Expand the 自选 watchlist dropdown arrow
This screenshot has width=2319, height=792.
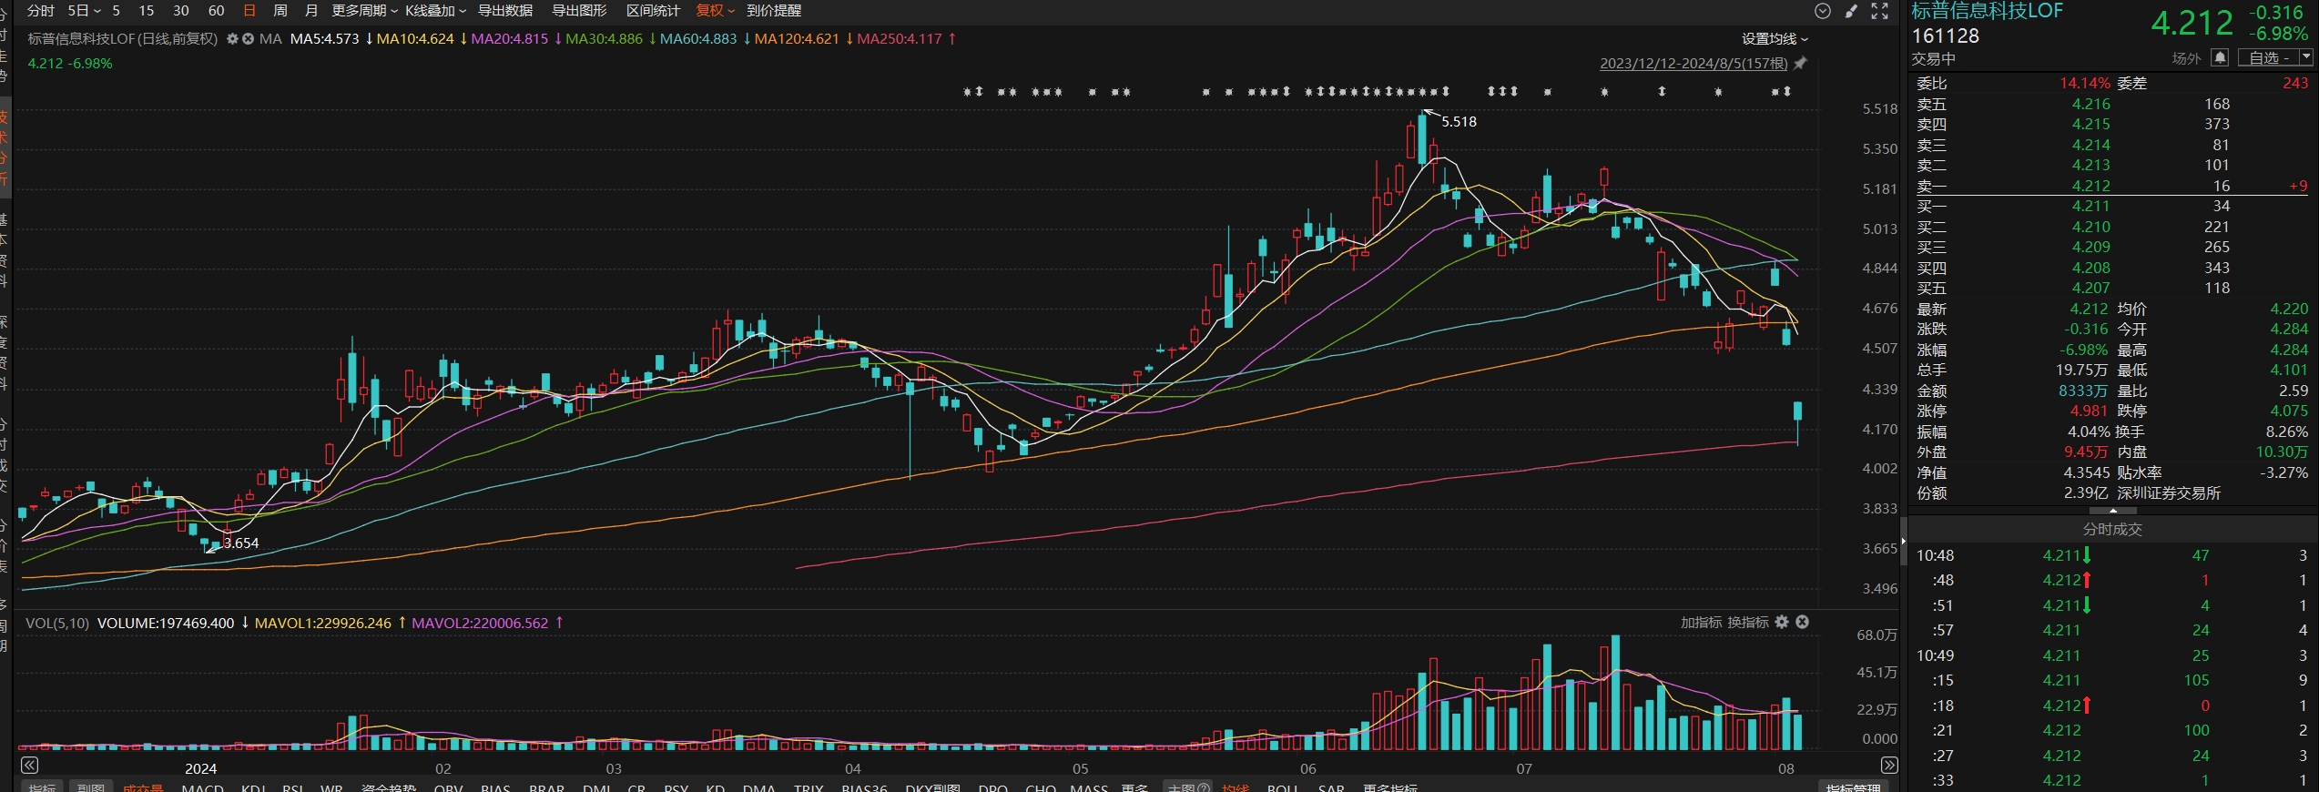coord(2305,58)
